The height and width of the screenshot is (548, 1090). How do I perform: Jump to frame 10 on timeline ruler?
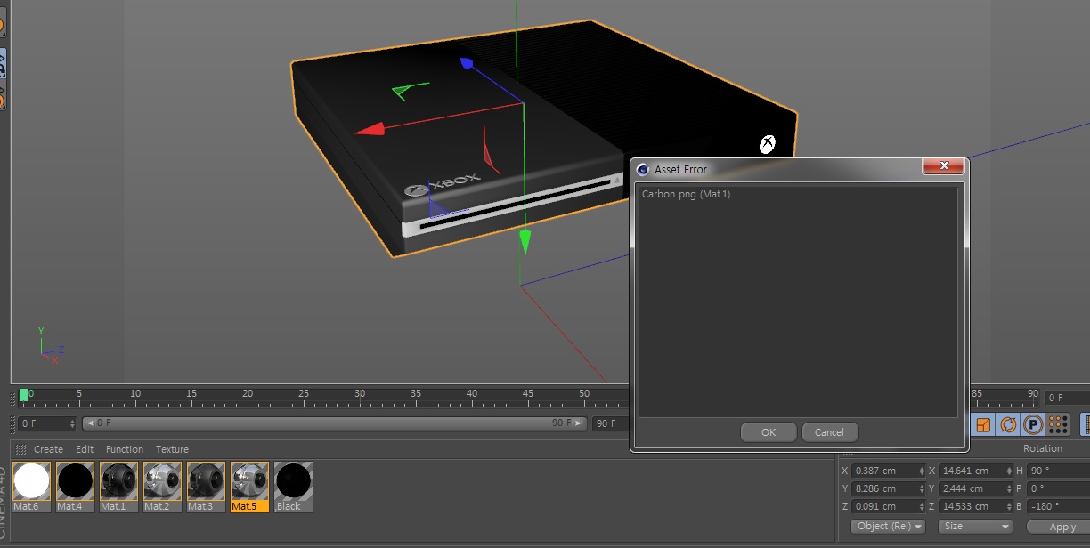coord(135,393)
